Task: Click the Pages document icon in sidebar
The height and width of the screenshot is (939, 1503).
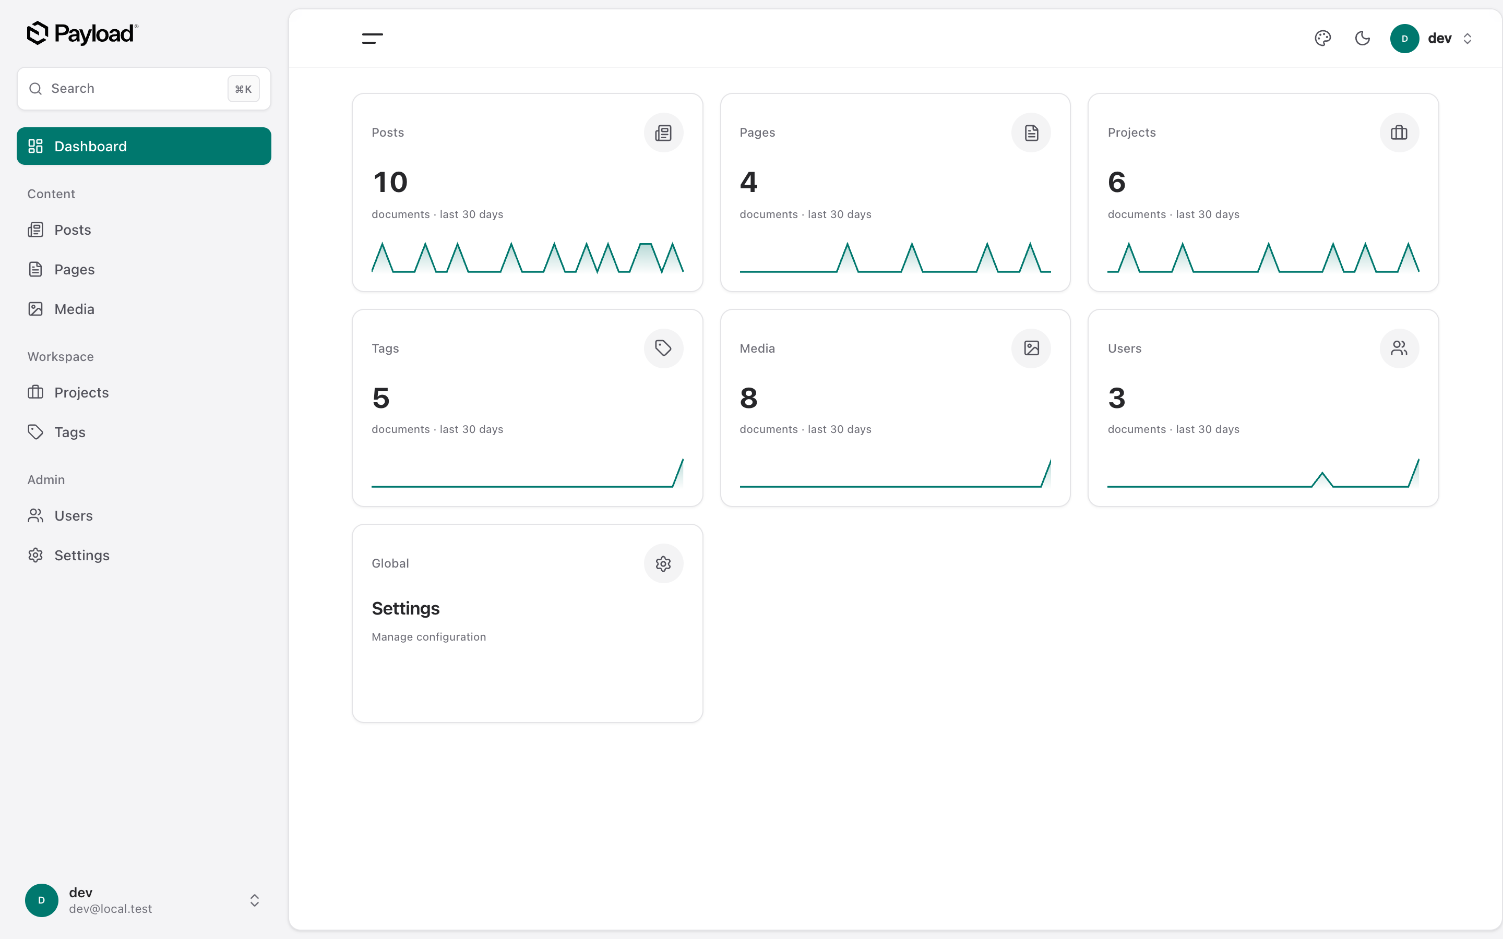Action: [35, 270]
